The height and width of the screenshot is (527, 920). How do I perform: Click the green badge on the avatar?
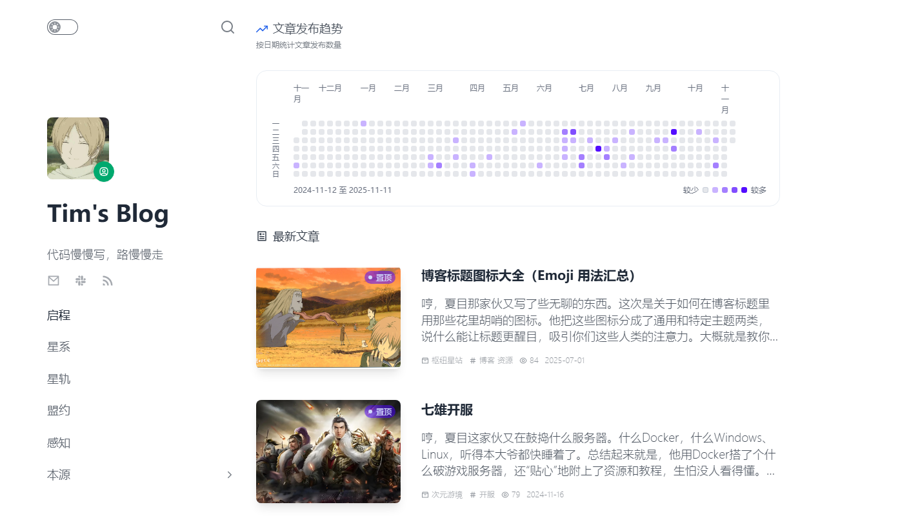tap(104, 172)
